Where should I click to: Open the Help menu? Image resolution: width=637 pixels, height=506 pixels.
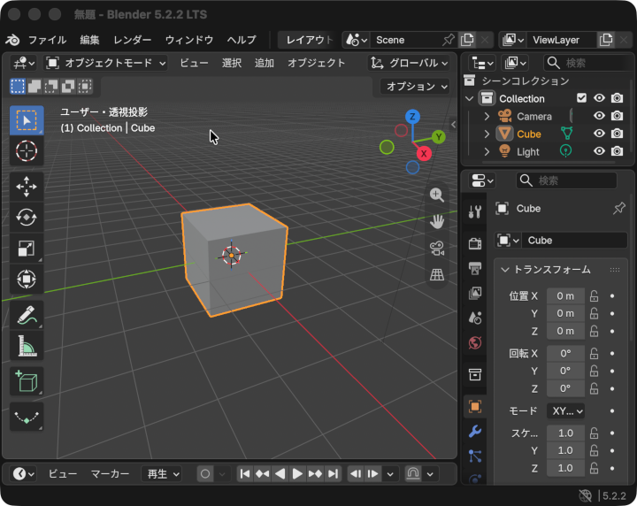tap(242, 40)
